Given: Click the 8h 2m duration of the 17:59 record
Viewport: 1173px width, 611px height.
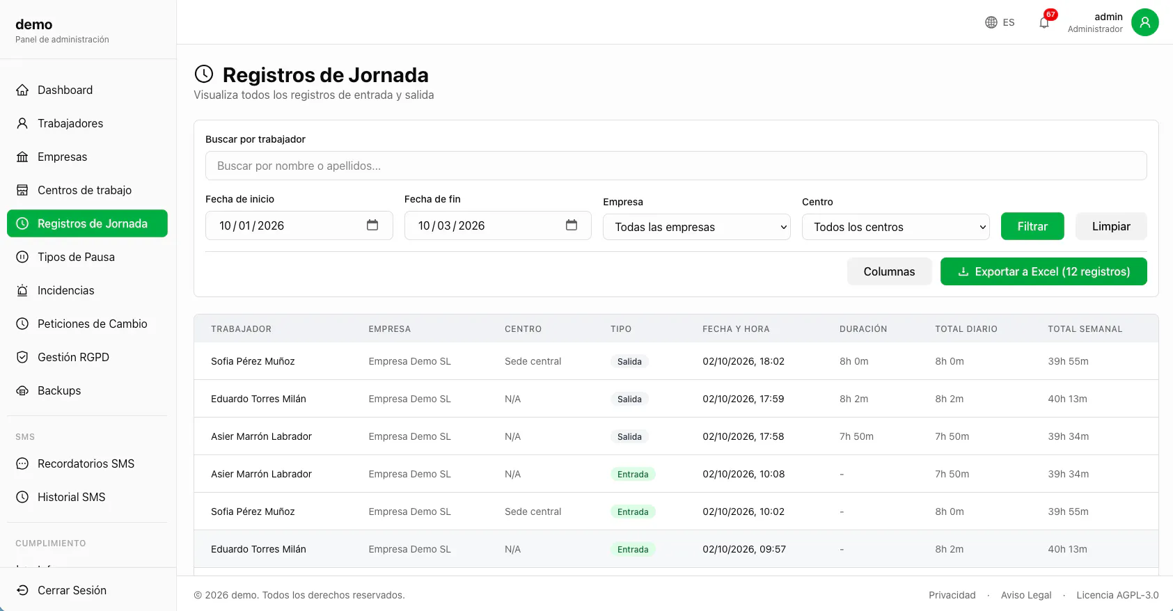Looking at the screenshot, I should [x=853, y=399].
